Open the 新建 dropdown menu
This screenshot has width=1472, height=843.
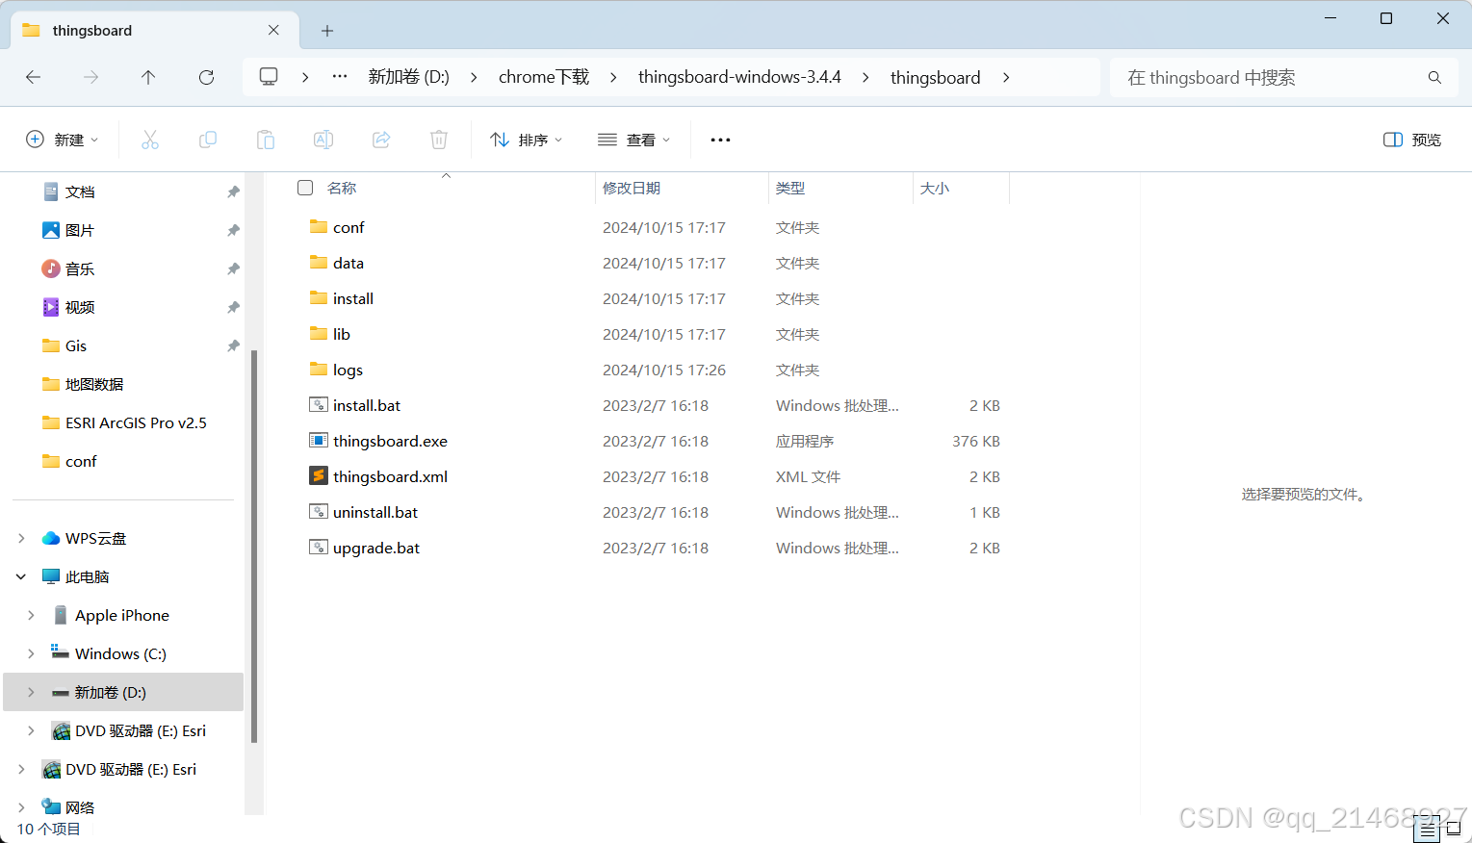point(62,140)
